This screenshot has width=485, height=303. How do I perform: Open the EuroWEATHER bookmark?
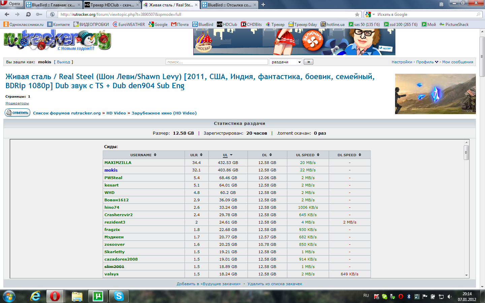129,24
